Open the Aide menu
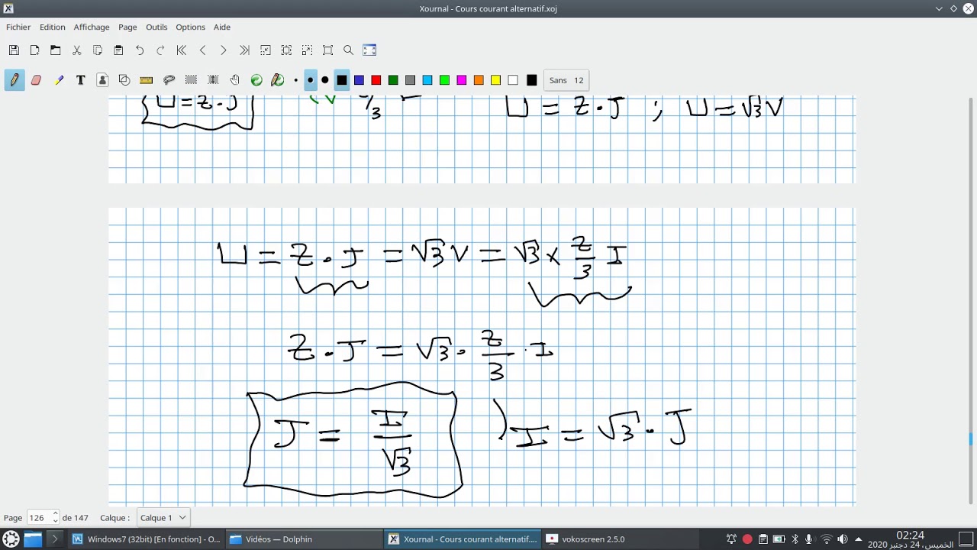 pos(222,27)
